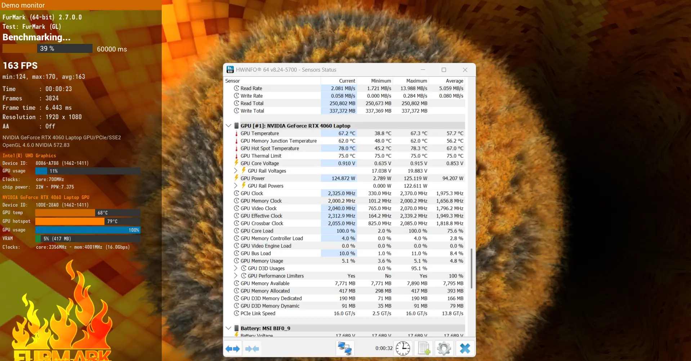Viewport: 691px width, 361px height.
Task: Minimize the HWiNFO Sensors Status window
Action: 423,70
